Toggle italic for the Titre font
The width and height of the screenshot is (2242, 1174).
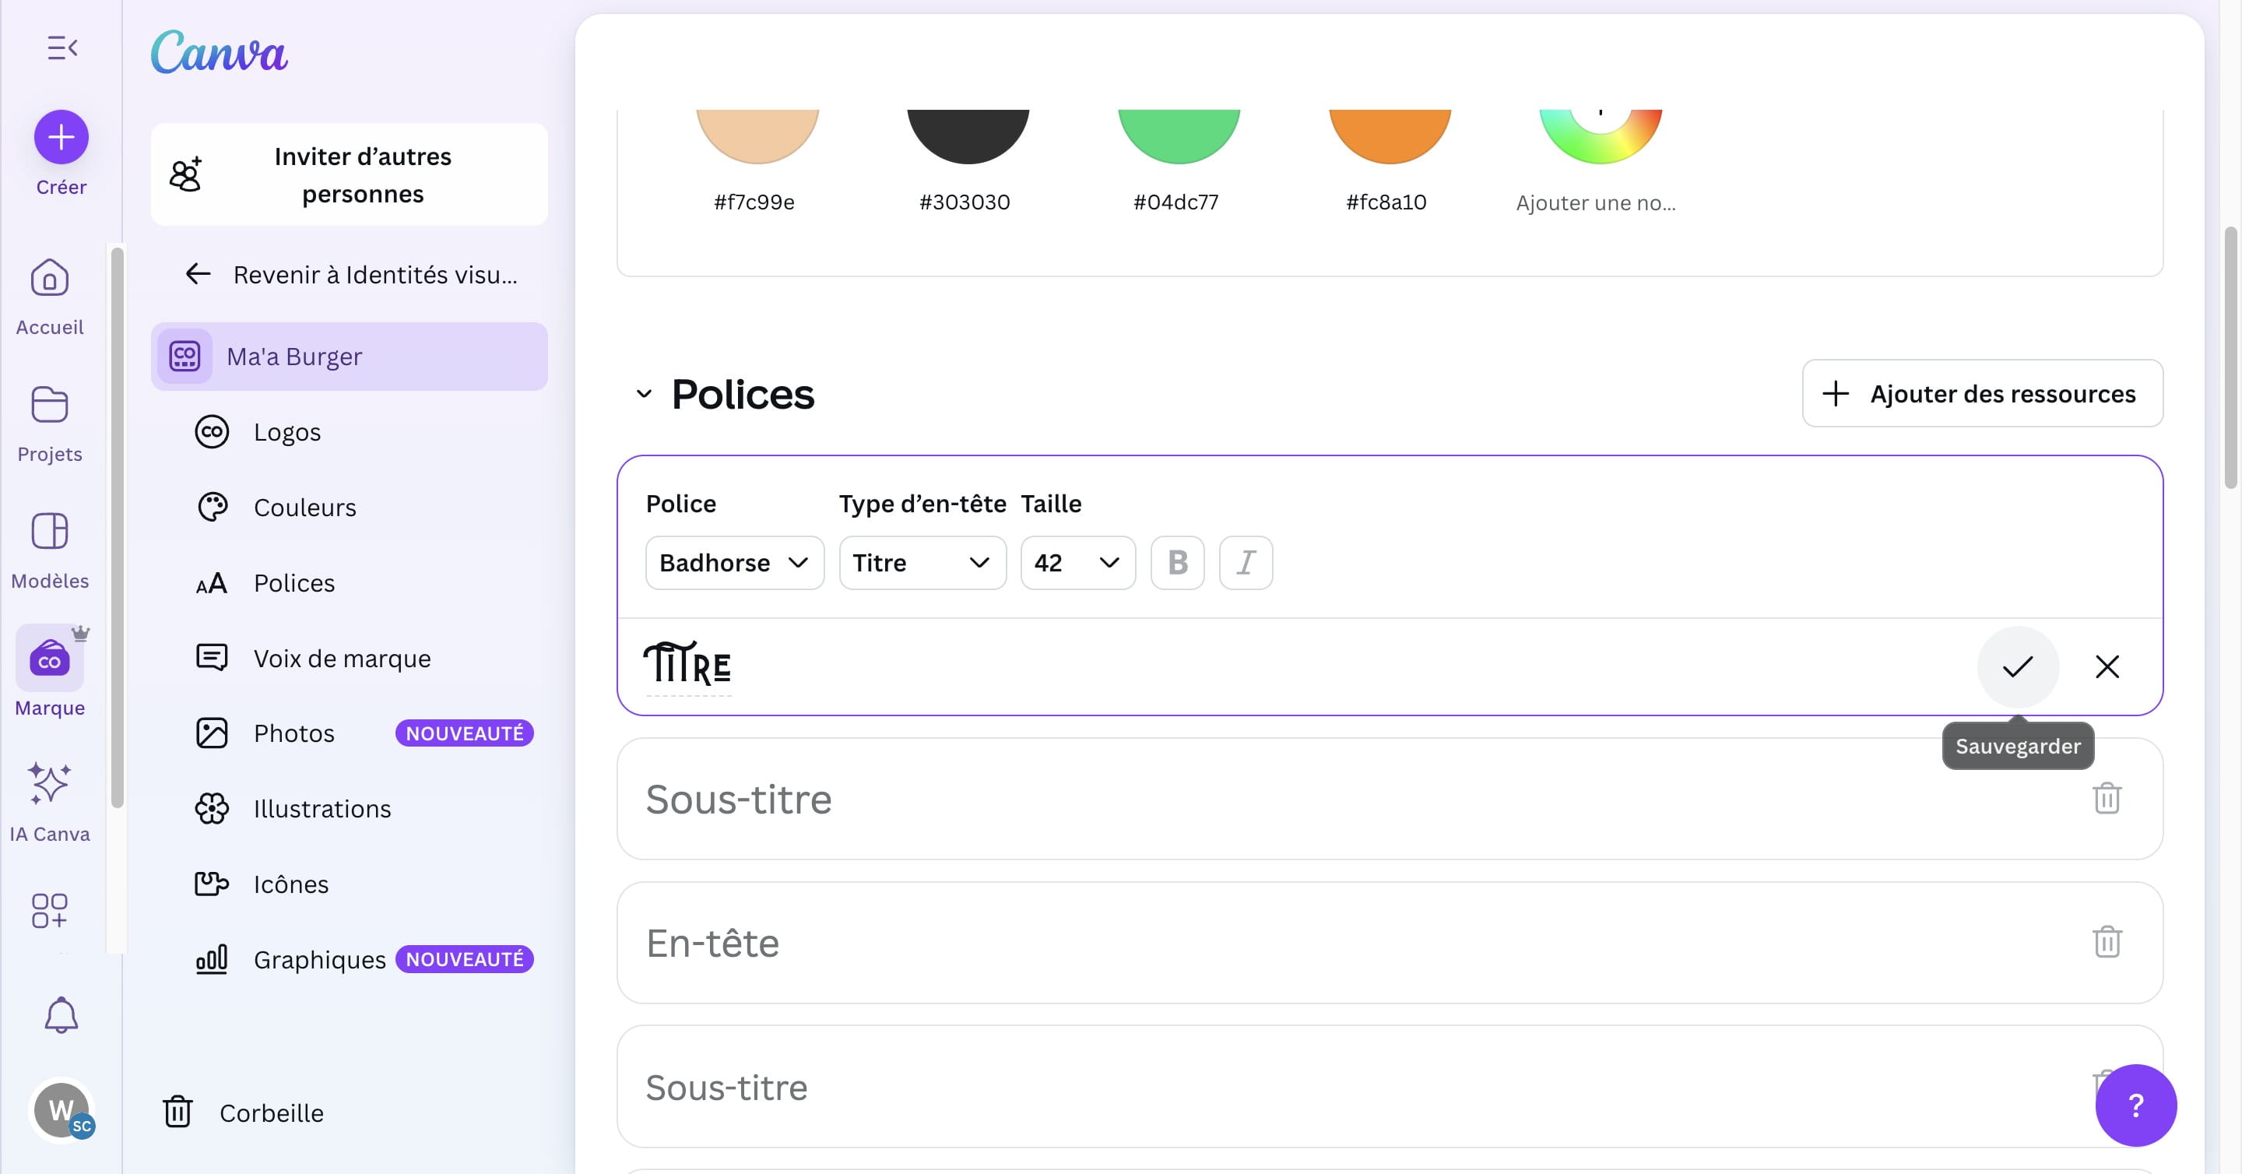pos(1246,563)
